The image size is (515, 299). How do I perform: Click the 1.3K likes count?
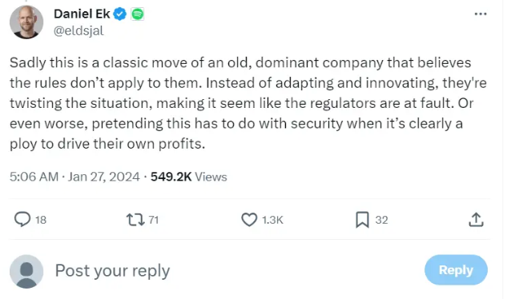(x=272, y=220)
